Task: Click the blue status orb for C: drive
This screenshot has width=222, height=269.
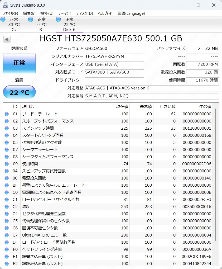Action: 3,19
